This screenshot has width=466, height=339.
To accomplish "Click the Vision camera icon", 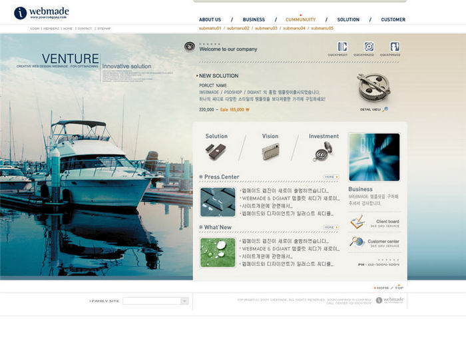I will click(271, 152).
